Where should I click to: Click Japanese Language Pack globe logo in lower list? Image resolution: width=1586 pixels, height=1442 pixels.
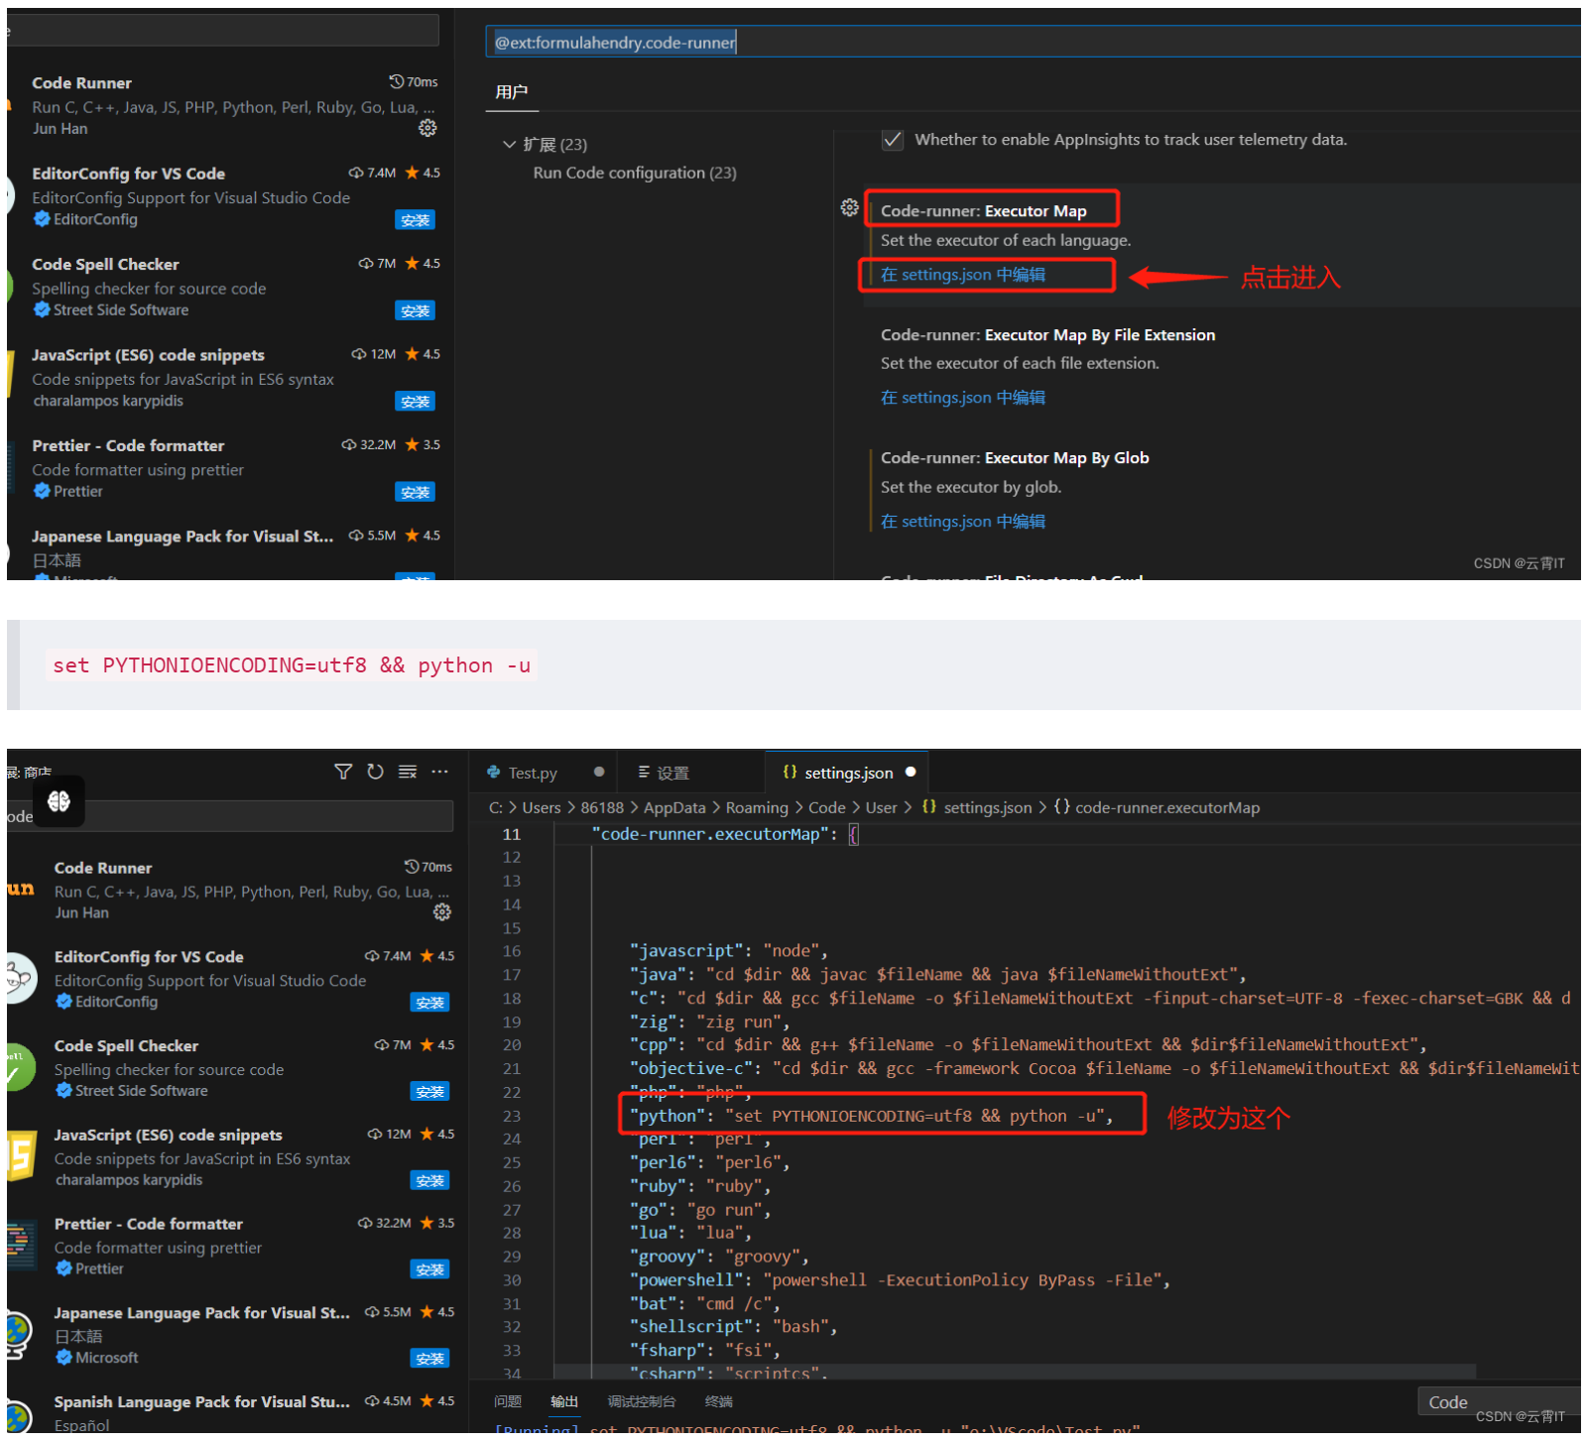(x=19, y=1335)
